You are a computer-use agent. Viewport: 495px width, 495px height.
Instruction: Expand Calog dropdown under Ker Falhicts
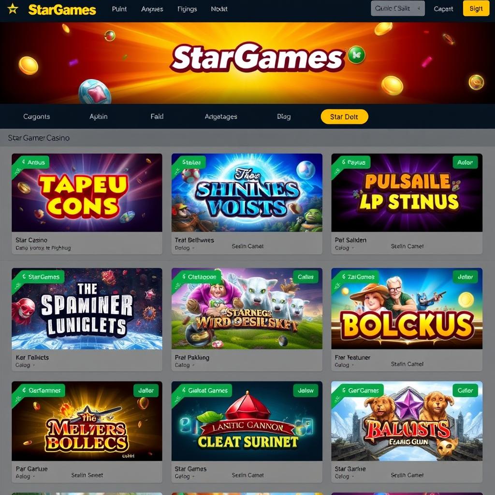coord(25,365)
